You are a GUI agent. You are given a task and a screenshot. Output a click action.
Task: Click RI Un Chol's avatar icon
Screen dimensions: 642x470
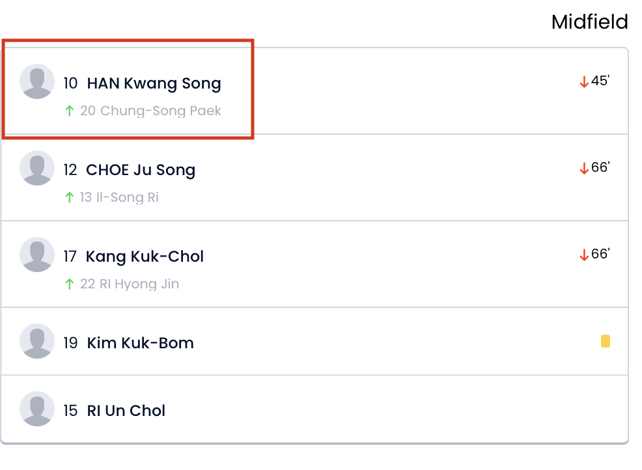(x=37, y=409)
